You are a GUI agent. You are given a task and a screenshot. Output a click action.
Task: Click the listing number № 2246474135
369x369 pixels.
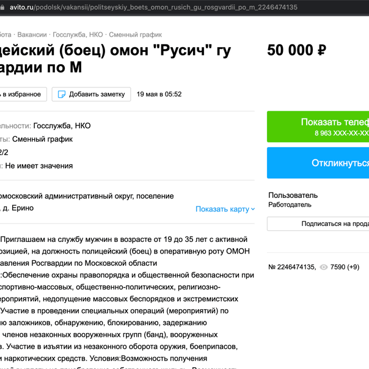click(292, 267)
